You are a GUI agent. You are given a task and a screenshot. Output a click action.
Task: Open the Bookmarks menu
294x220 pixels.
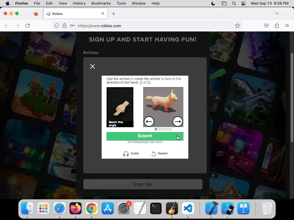tap(101, 3)
